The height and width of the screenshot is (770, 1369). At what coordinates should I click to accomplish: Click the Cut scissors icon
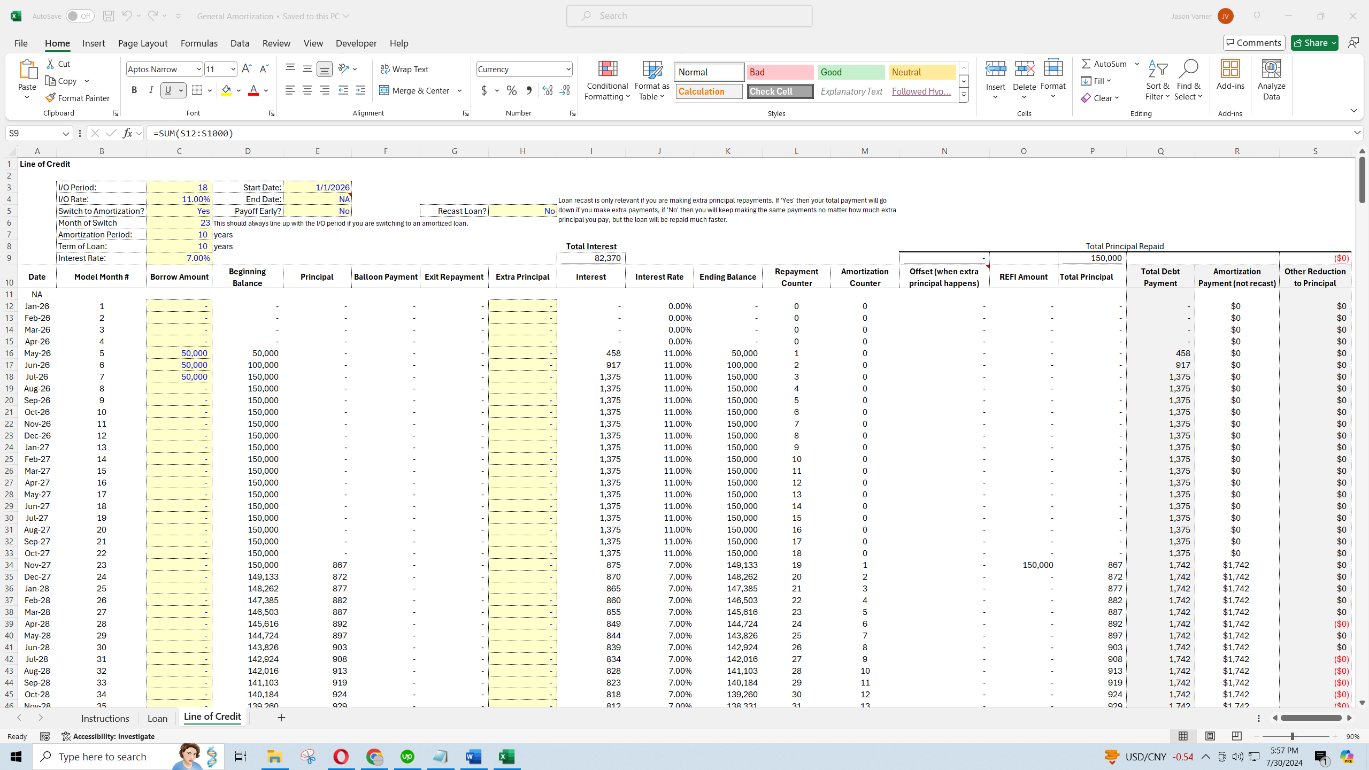tap(51, 64)
